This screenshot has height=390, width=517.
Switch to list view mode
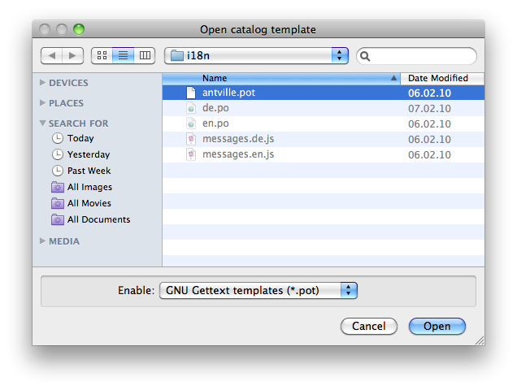[124, 55]
